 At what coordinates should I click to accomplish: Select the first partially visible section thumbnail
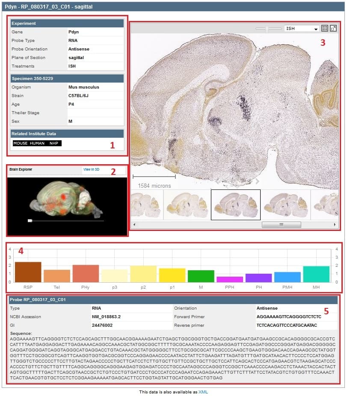(x=147, y=205)
